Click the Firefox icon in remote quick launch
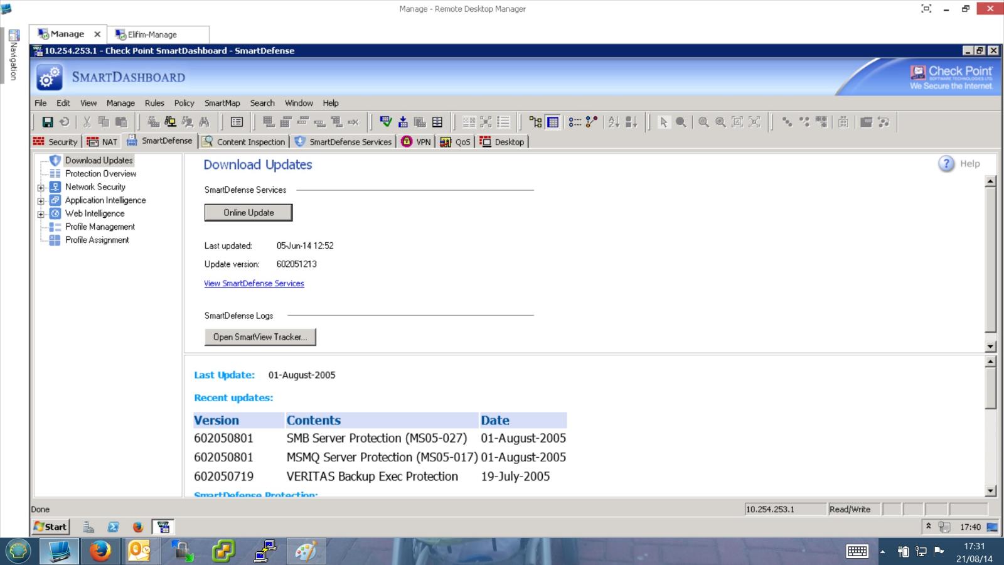The height and width of the screenshot is (565, 1004). pyautogui.click(x=138, y=527)
